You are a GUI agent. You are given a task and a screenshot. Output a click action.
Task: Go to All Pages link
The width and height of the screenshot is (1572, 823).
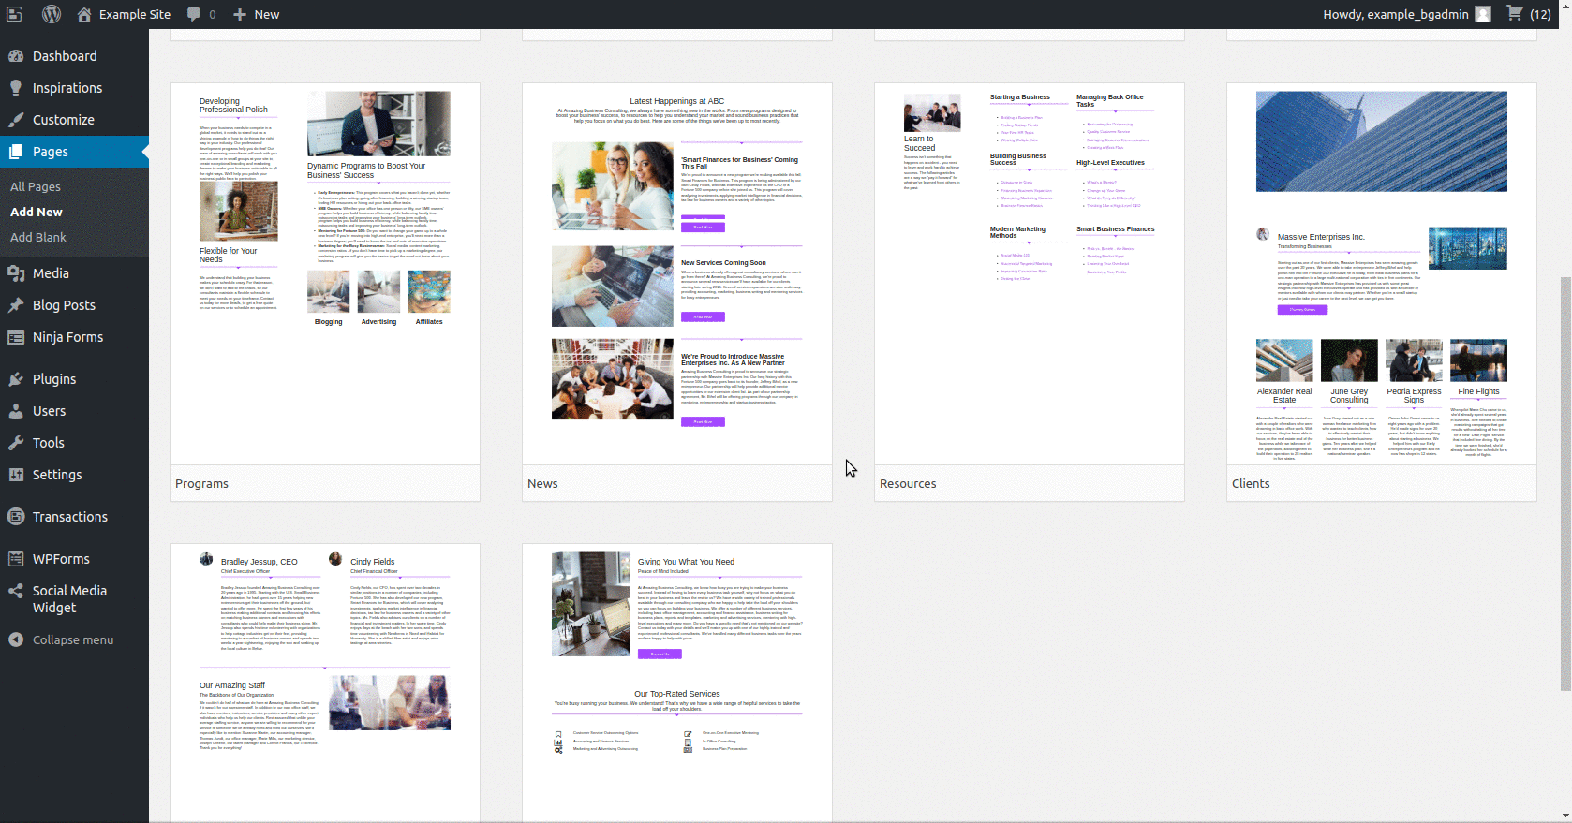click(x=36, y=186)
